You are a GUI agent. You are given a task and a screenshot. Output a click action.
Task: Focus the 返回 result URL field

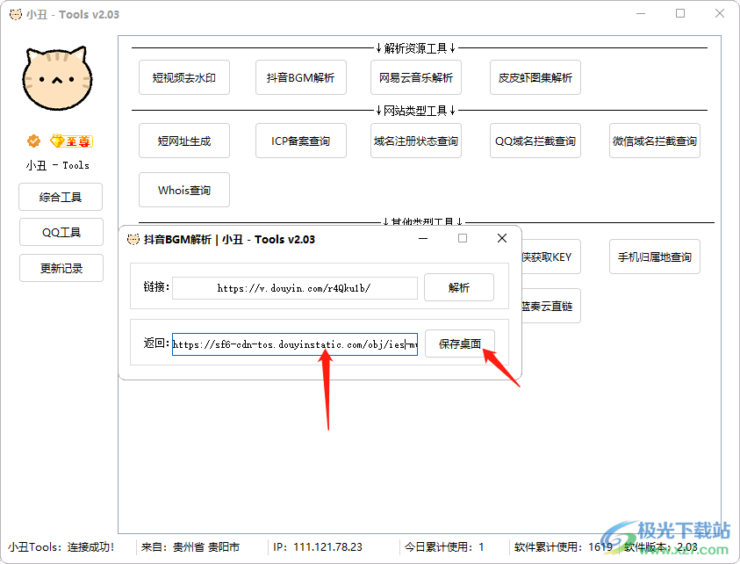[294, 344]
